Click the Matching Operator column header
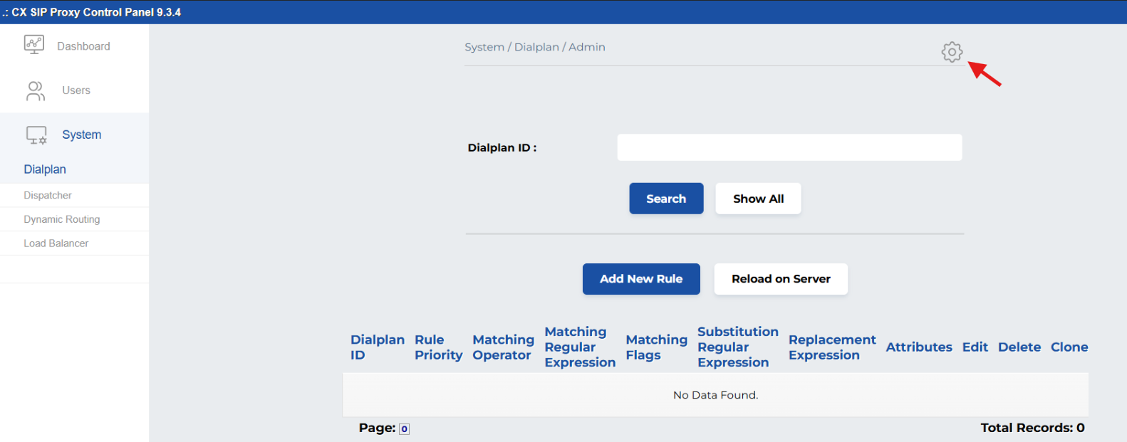This screenshot has width=1127, height=442. (x=503, y=347)
